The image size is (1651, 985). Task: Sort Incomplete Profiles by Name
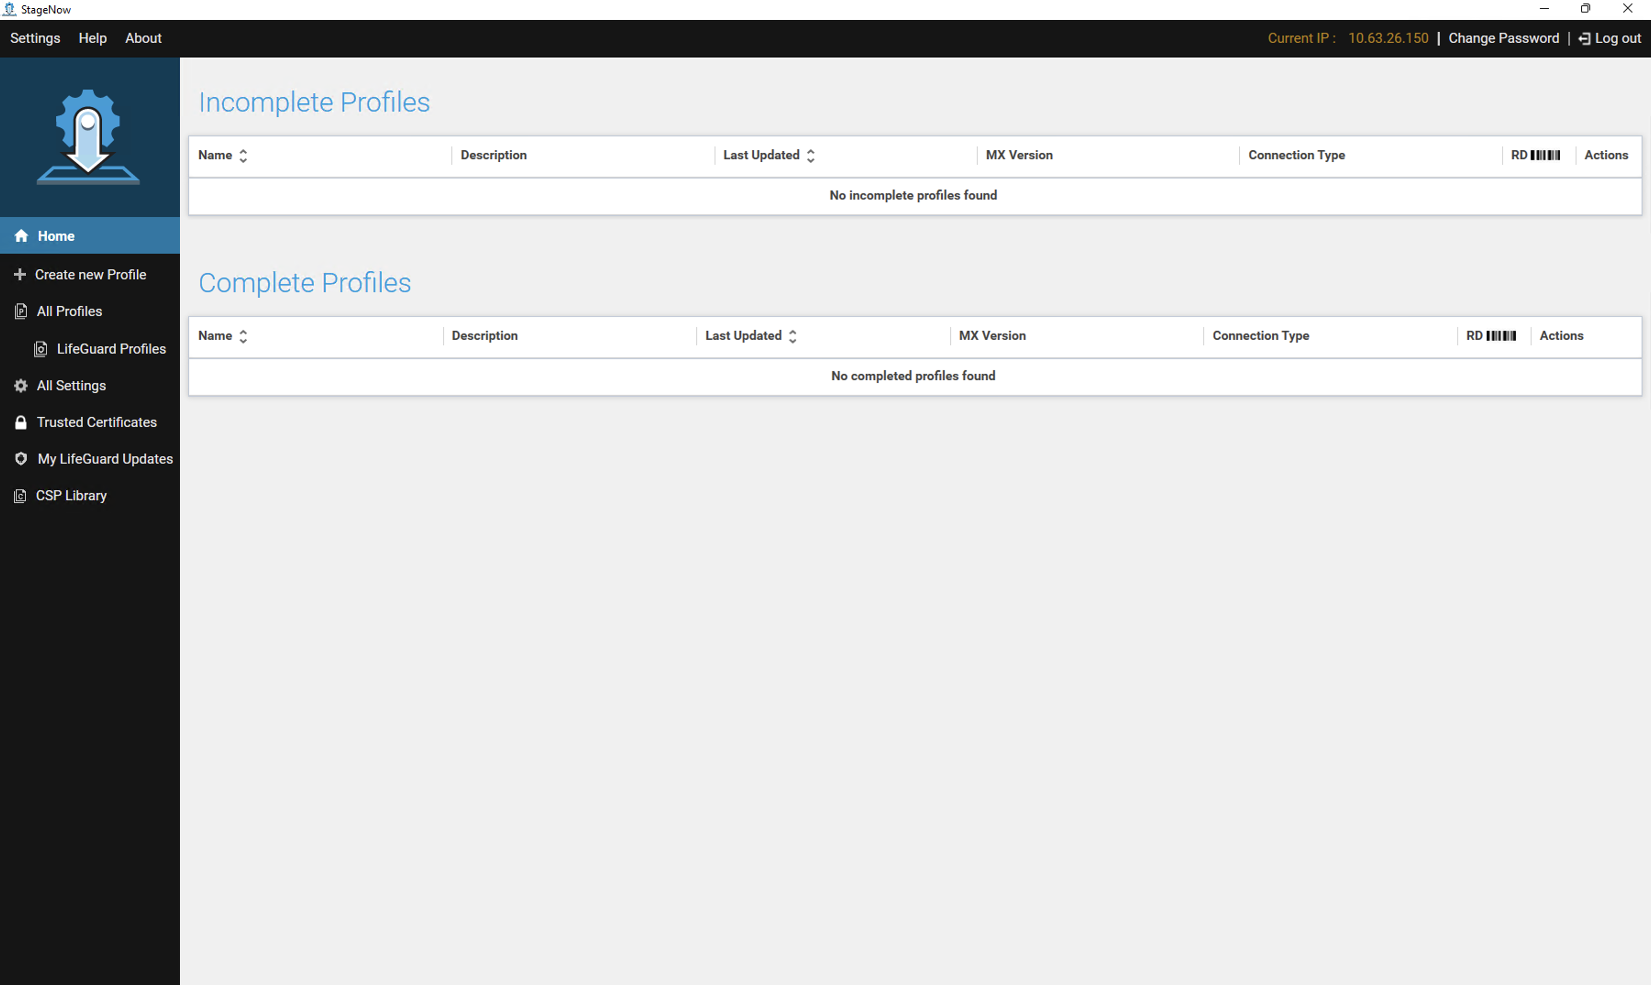243,155
